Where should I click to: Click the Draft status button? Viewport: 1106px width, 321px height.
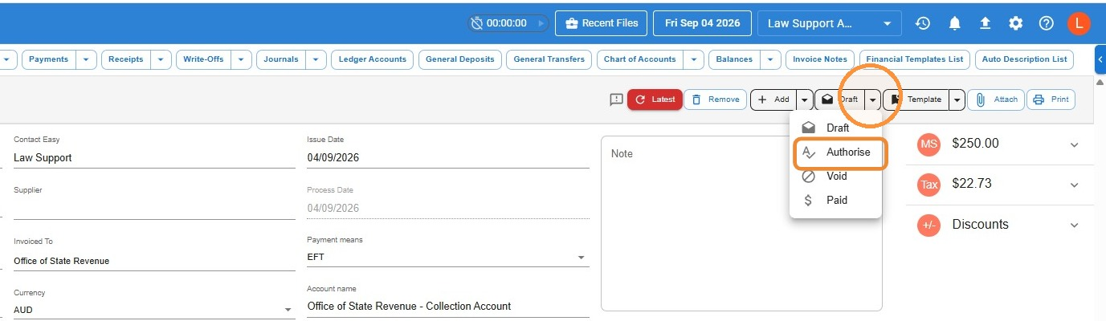pyautogui.click(x=840, y=100)
